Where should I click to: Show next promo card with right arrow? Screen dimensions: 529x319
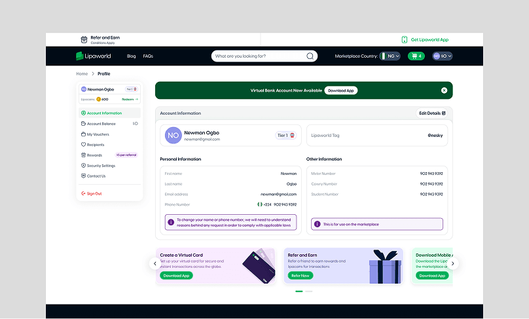[453, 263]
